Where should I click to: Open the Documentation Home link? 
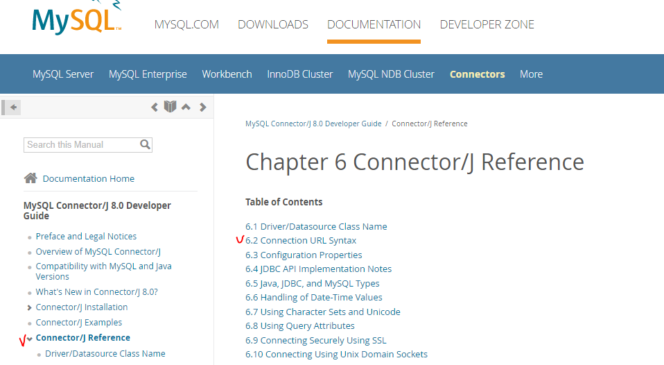(89, 179)
